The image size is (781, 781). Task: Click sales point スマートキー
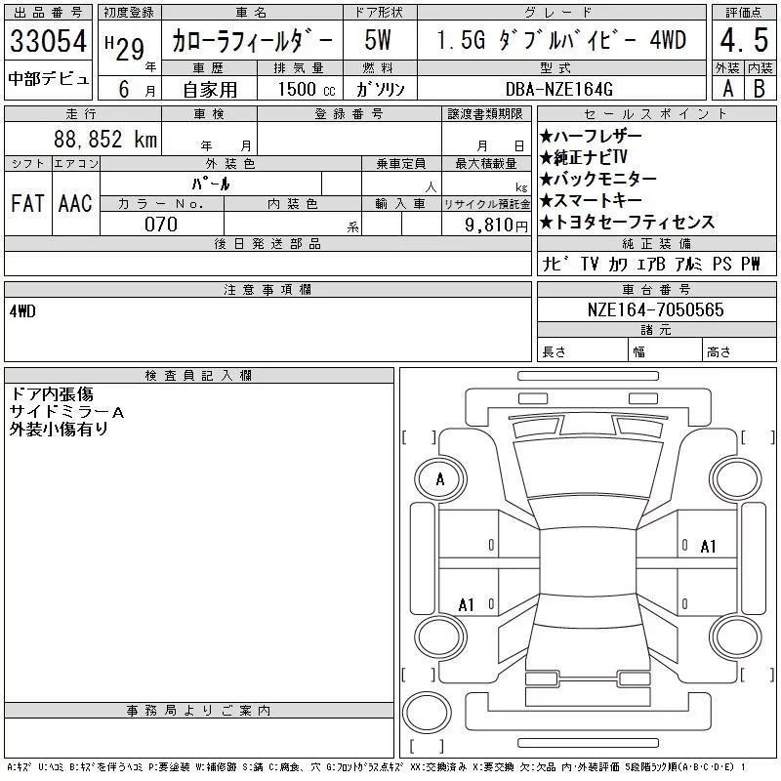point(591,200)
